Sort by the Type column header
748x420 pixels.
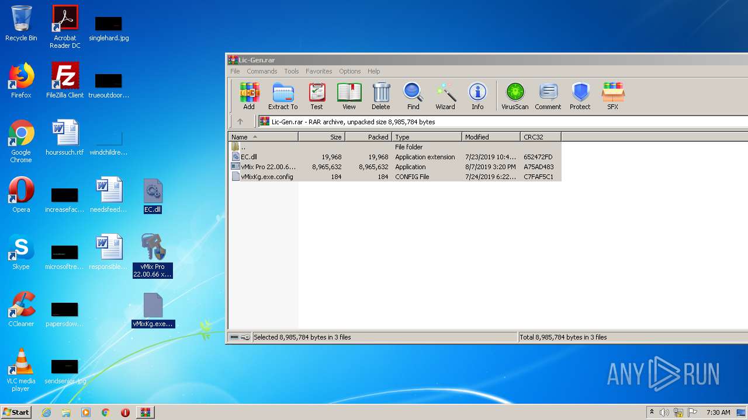coord(427,137)
